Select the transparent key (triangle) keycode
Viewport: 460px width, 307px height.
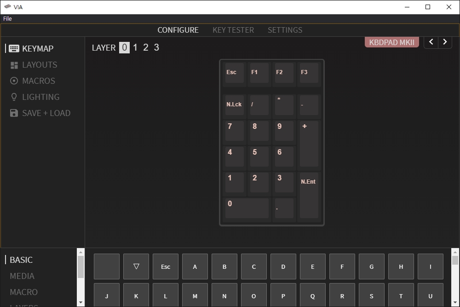click(136, 266)
